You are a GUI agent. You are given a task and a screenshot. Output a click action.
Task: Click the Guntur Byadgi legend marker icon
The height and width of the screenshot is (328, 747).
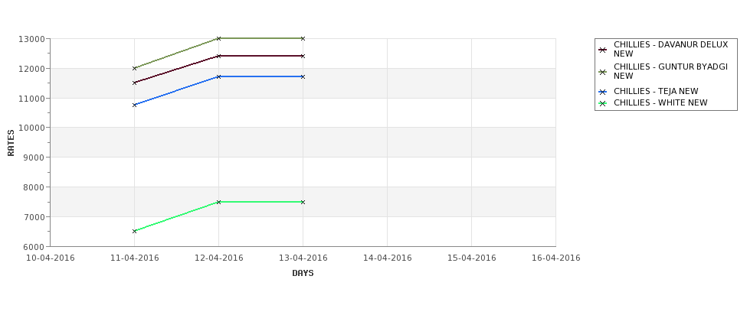(603, 72)
